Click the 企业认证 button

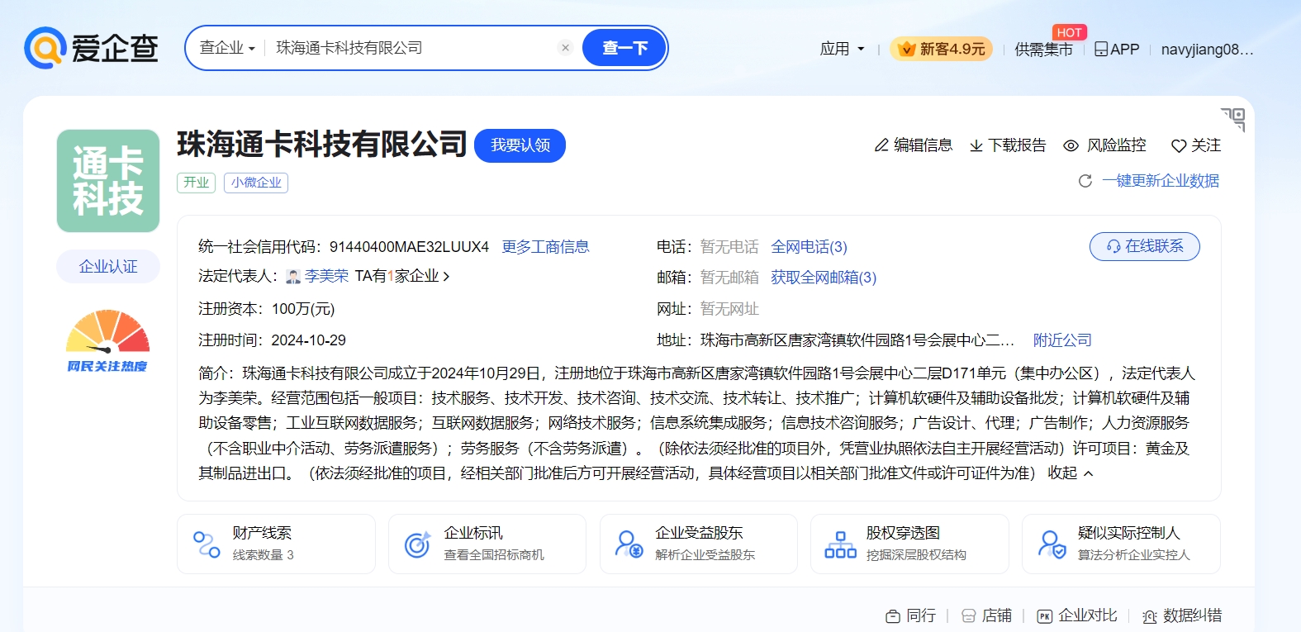[x=108, y=266]
